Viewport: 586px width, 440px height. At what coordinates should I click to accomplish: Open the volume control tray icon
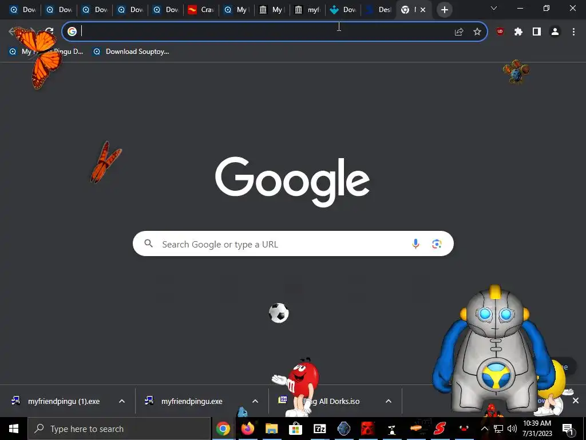coord(512,429)
